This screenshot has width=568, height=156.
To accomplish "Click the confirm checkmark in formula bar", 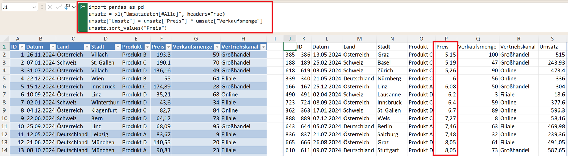I will tap(58, 7).
